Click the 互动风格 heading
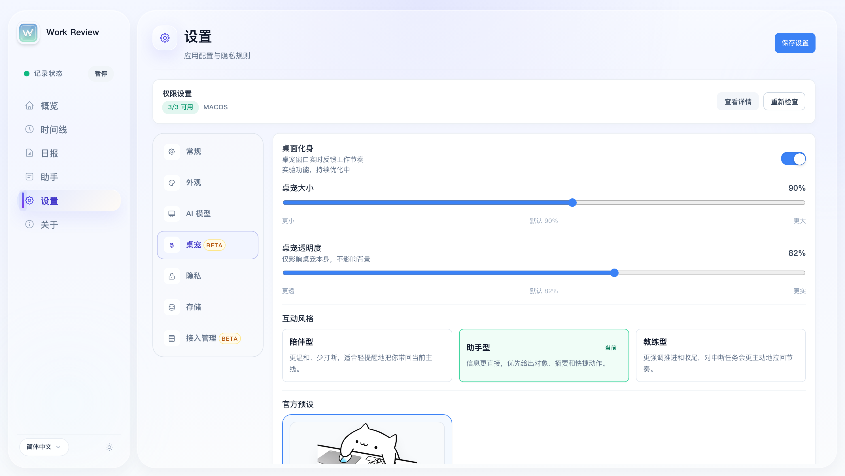Viewport: 845px width, 476px height. (298, 318)
